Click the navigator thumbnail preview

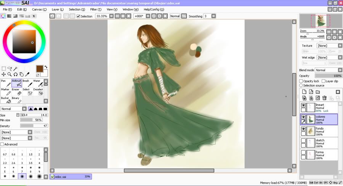click(x=321, y=21)
